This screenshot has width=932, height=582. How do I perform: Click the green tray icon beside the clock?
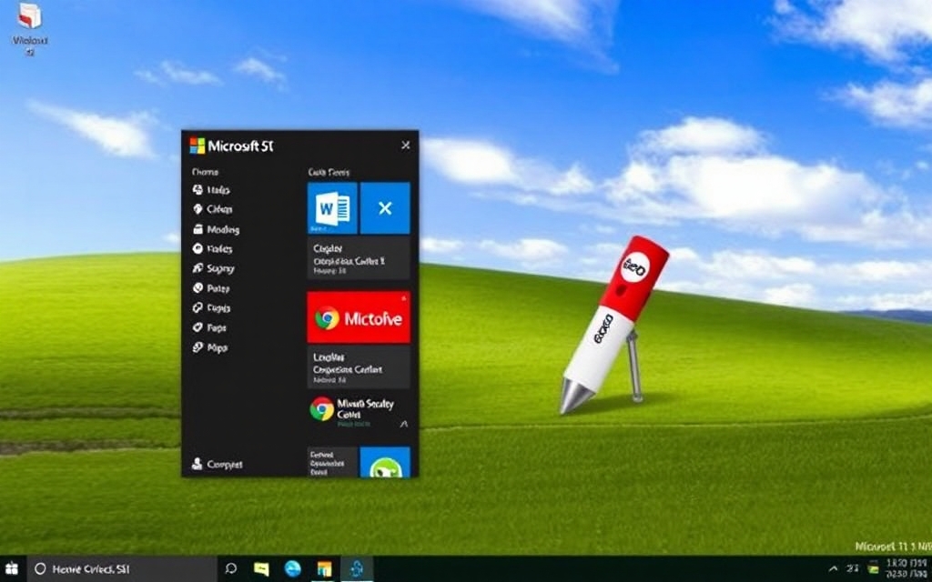pos(873,568)
